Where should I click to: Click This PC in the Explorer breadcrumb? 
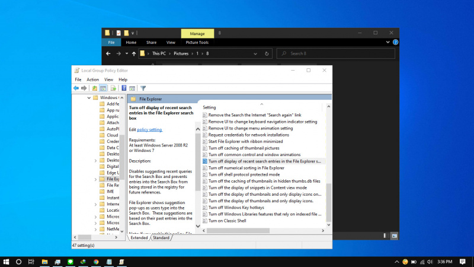[x=159, y=53]
